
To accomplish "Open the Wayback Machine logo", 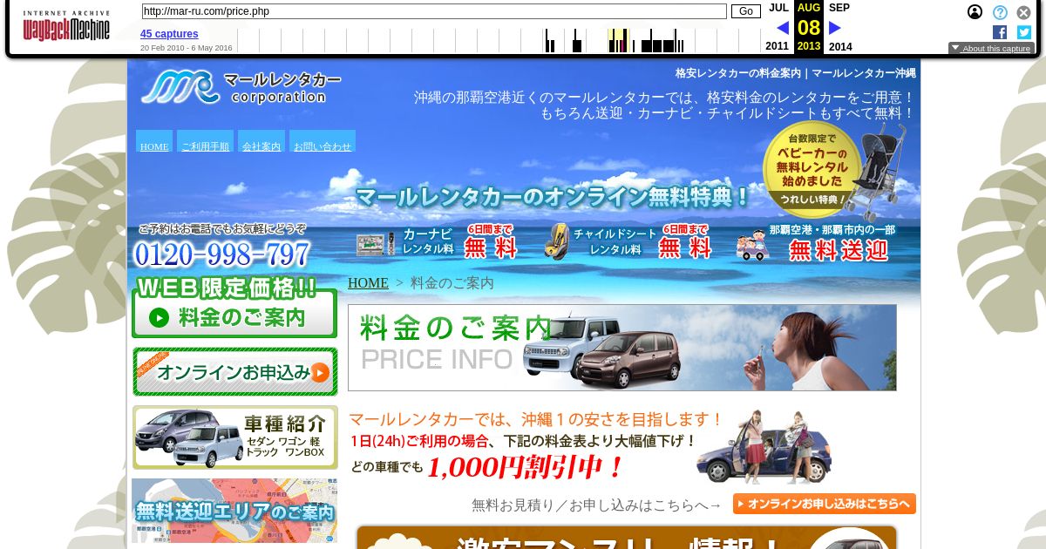I will coord(66,27).
